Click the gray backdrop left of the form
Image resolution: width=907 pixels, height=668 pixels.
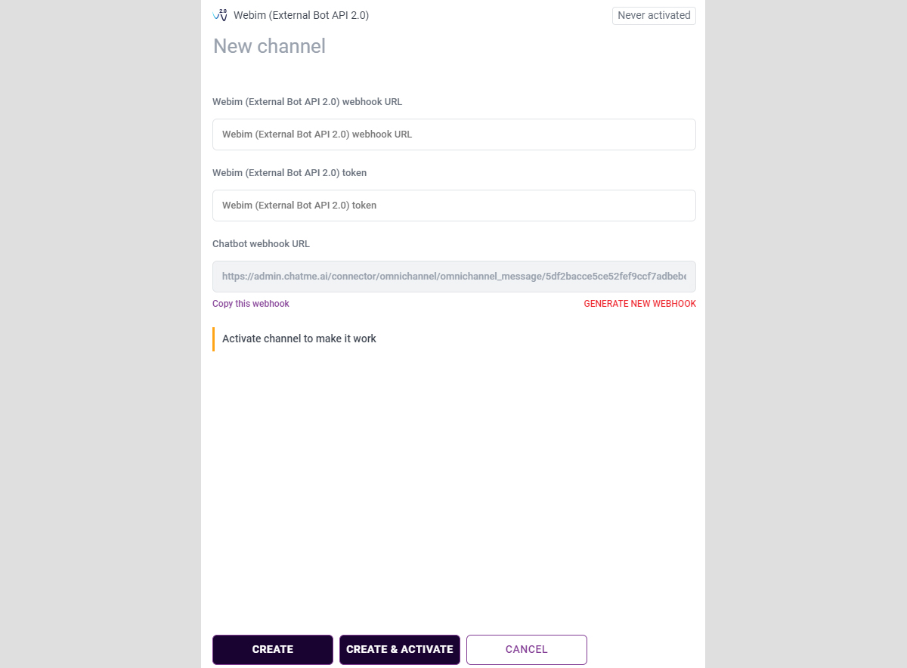(98, 332)
